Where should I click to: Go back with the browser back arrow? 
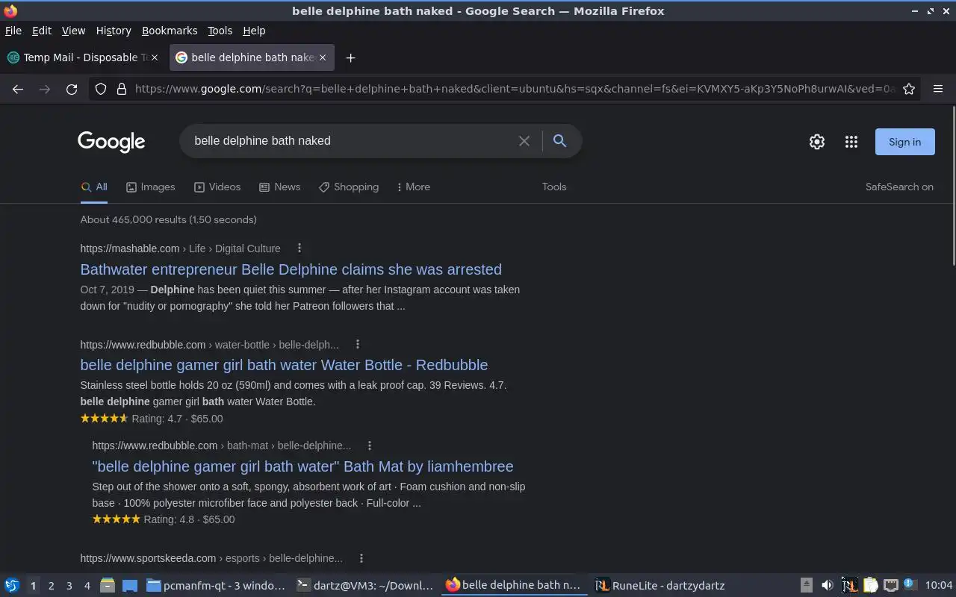(x=18, y=89)
